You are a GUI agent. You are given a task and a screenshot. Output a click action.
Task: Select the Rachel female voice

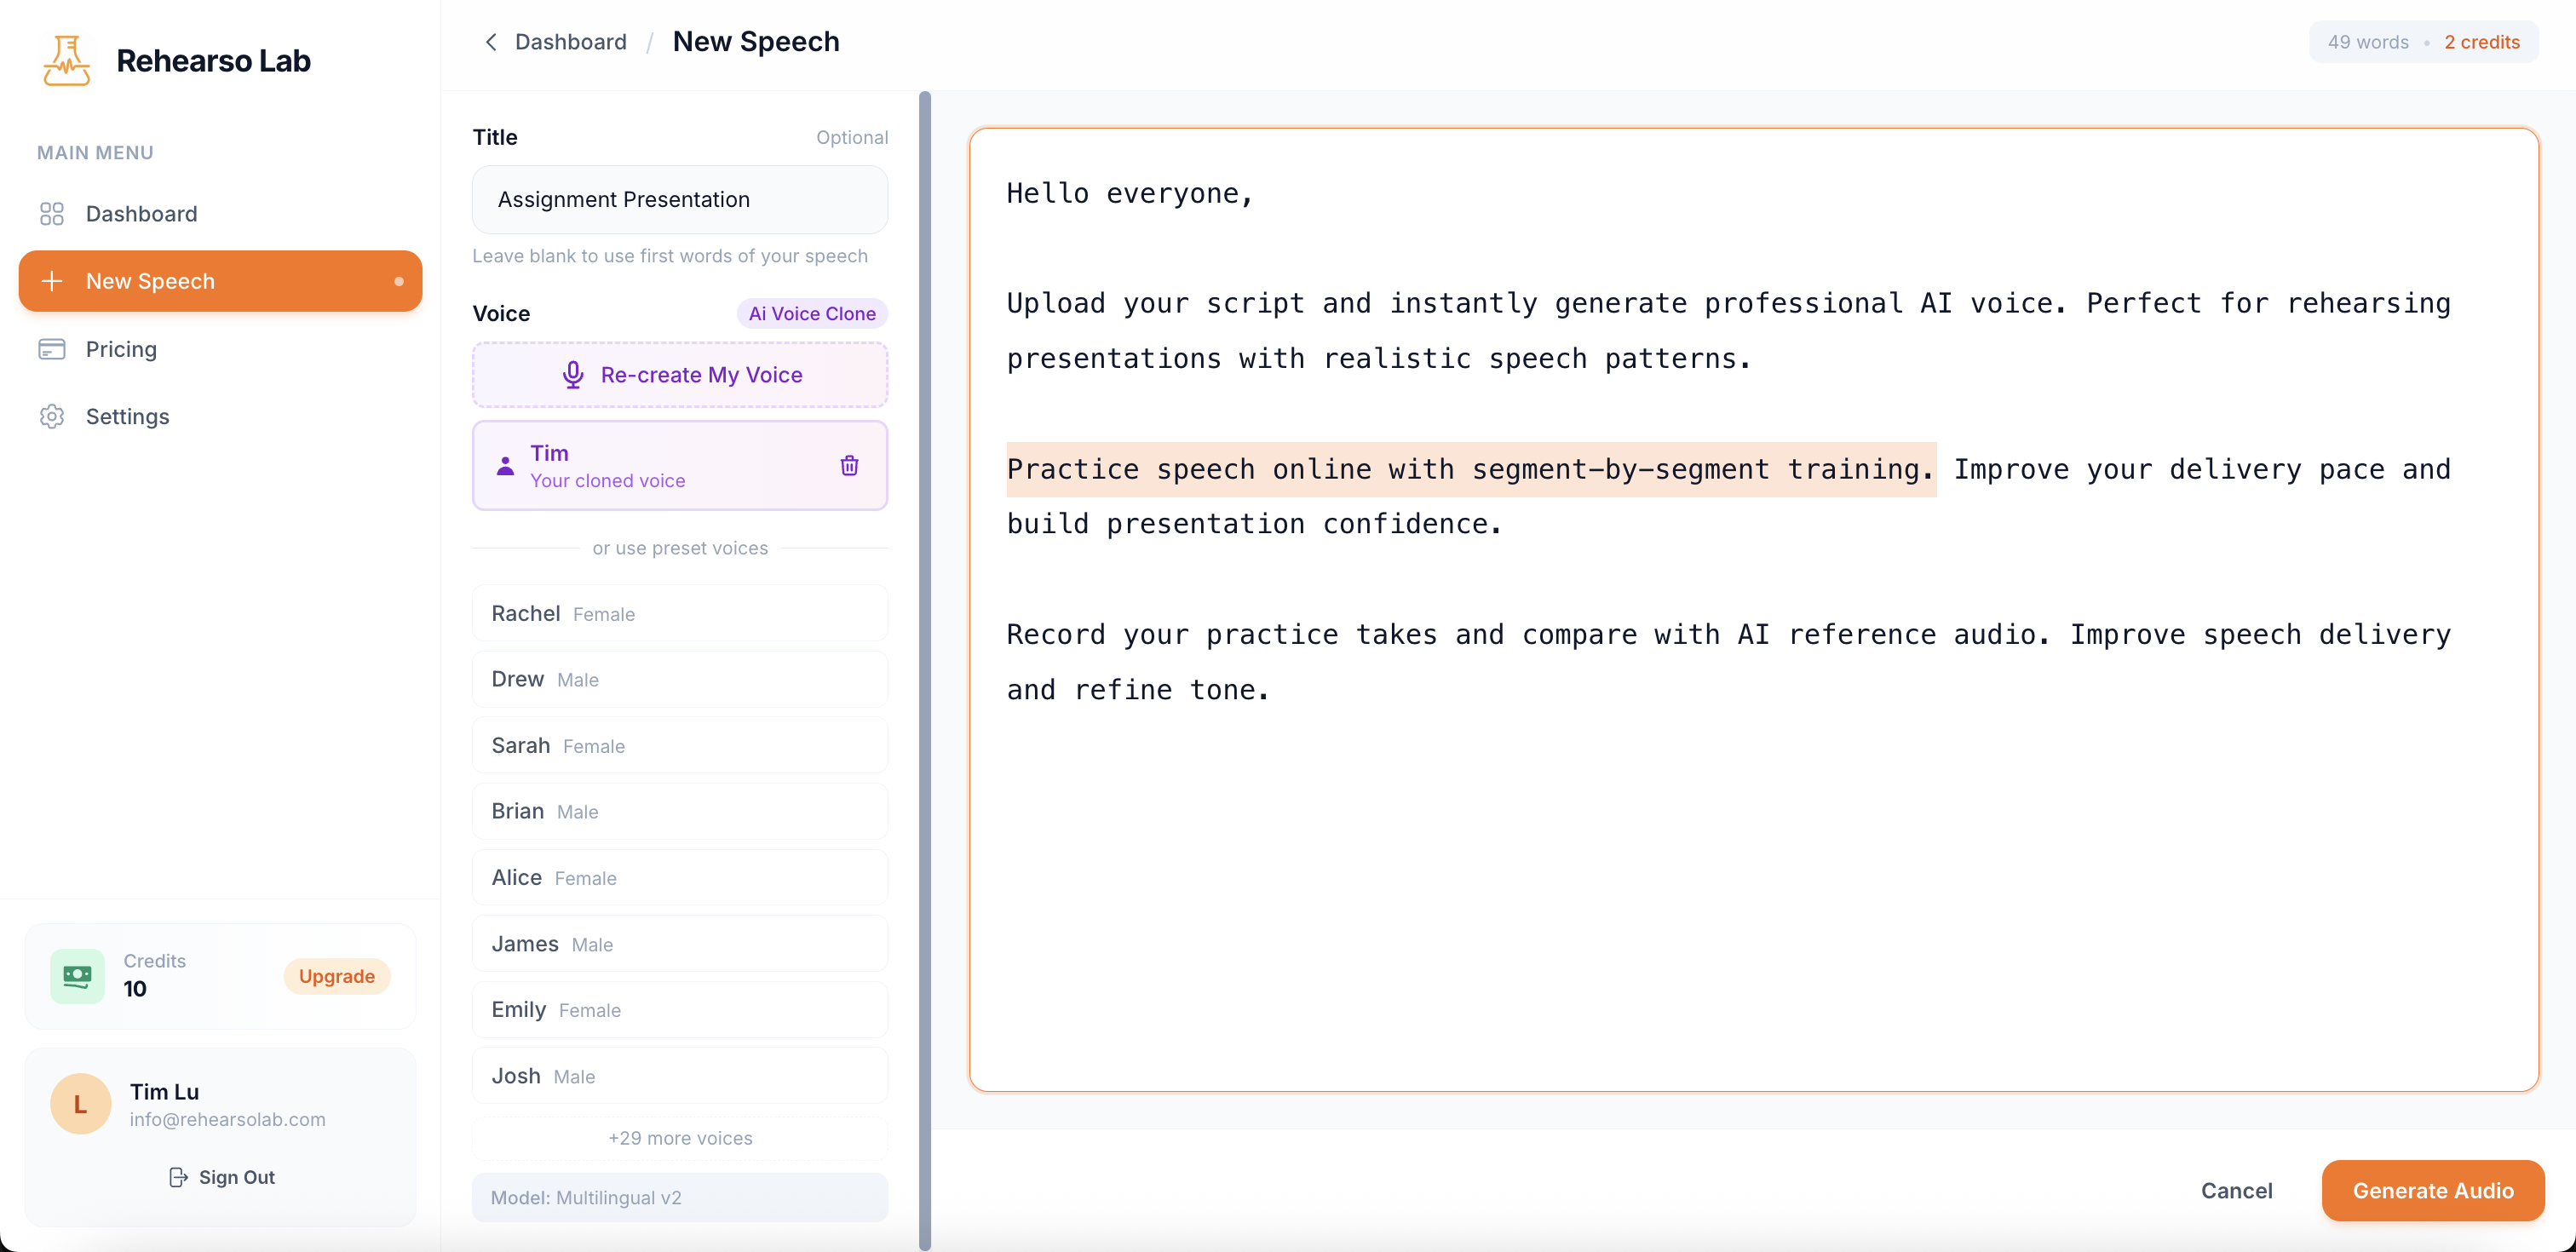[680, 612]
